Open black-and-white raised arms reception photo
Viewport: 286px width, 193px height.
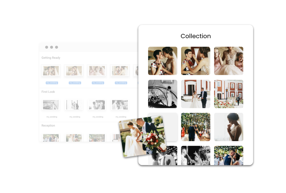[x=196, y=155]
